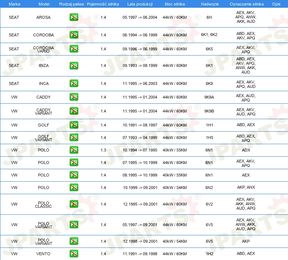This screenshot has height=260, width=288.
Task: Click the fuel icon in SEAT INCA row
Action: (x=74, y=83)
